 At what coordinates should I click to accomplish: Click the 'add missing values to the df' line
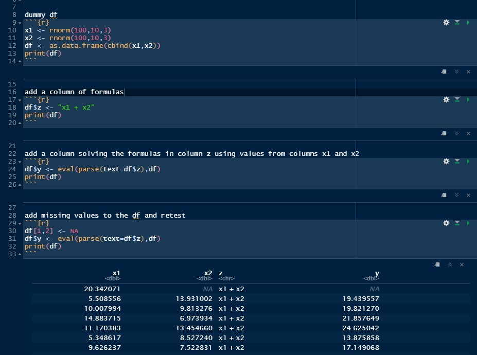coord(105,216)
